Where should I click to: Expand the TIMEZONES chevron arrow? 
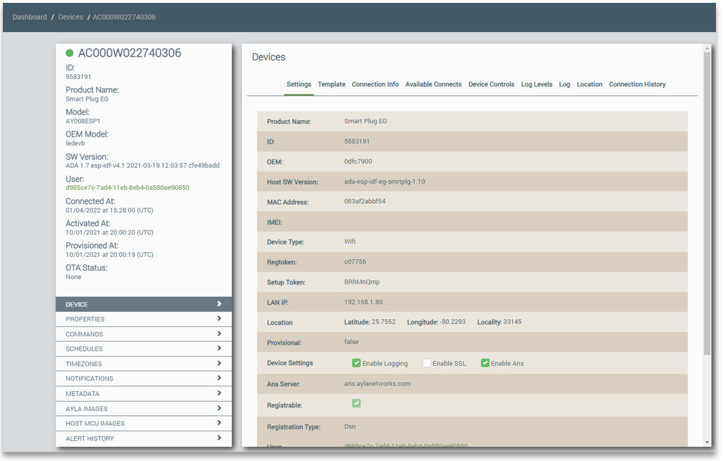coord(219,363)
